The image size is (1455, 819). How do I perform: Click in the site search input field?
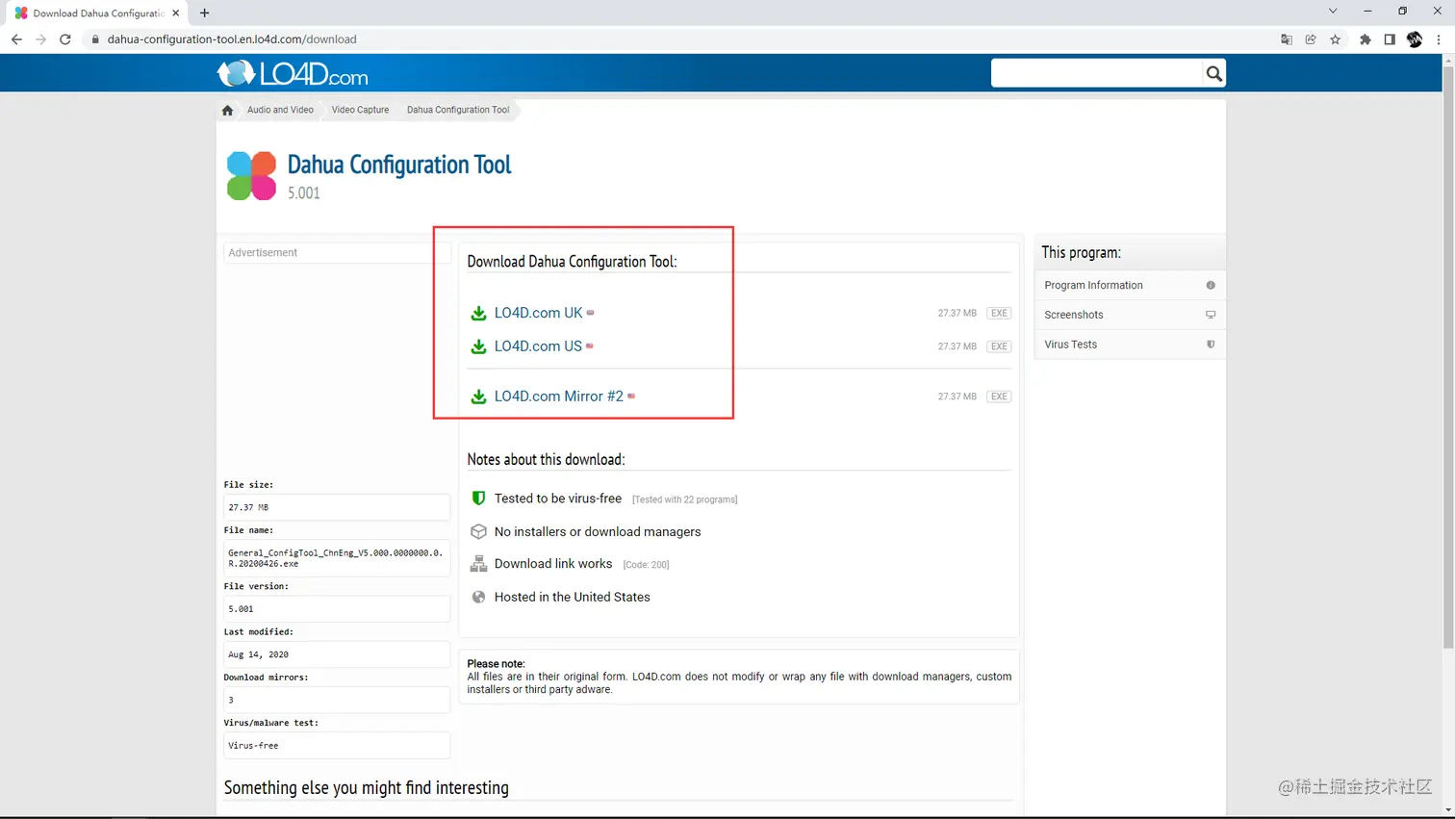click(x=1097, y=73)
